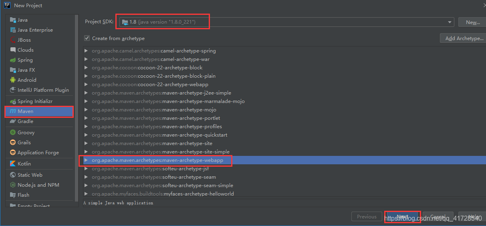This screenshot has width=486, height=226.
Task: Click the Application Forge icon
Action: [x=13, y=152]
